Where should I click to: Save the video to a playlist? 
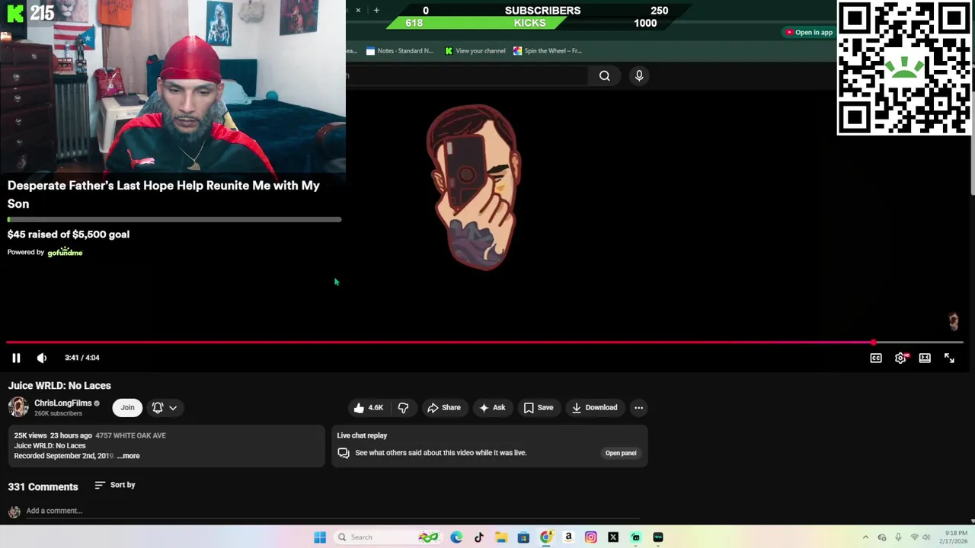click(x=538, y=408)
